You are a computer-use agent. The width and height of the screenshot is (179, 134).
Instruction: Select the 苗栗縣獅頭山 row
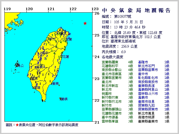(117, 109)
